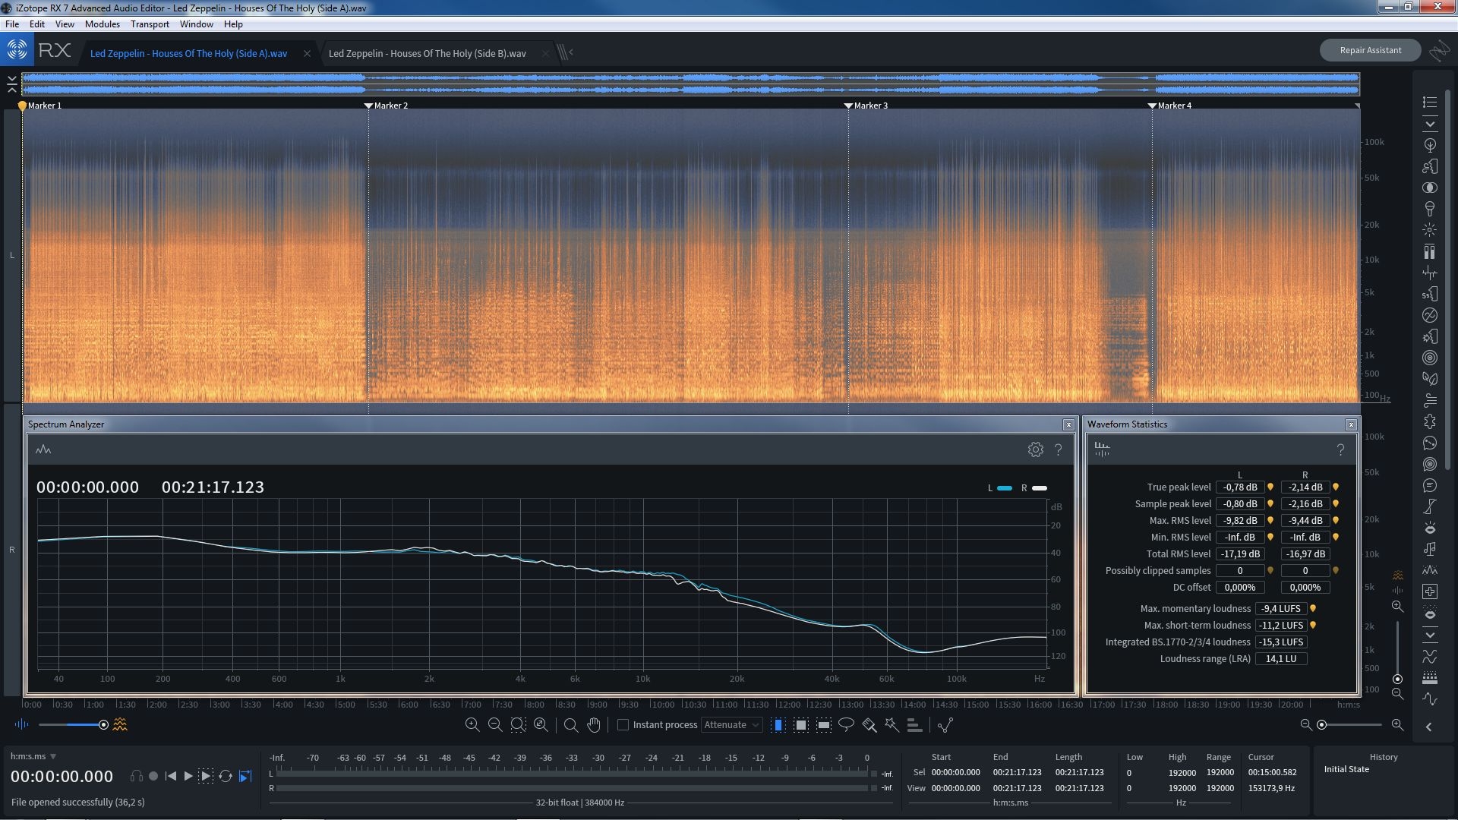The image size is (1458, 820).
Task: Close the Spectrum Analyzer panel
Action: [x=1068, y=424]
